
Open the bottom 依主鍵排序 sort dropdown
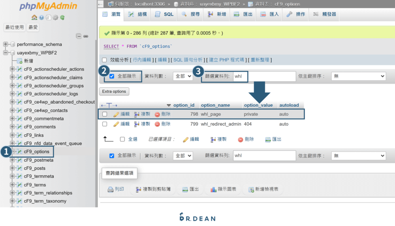[359, 156]
